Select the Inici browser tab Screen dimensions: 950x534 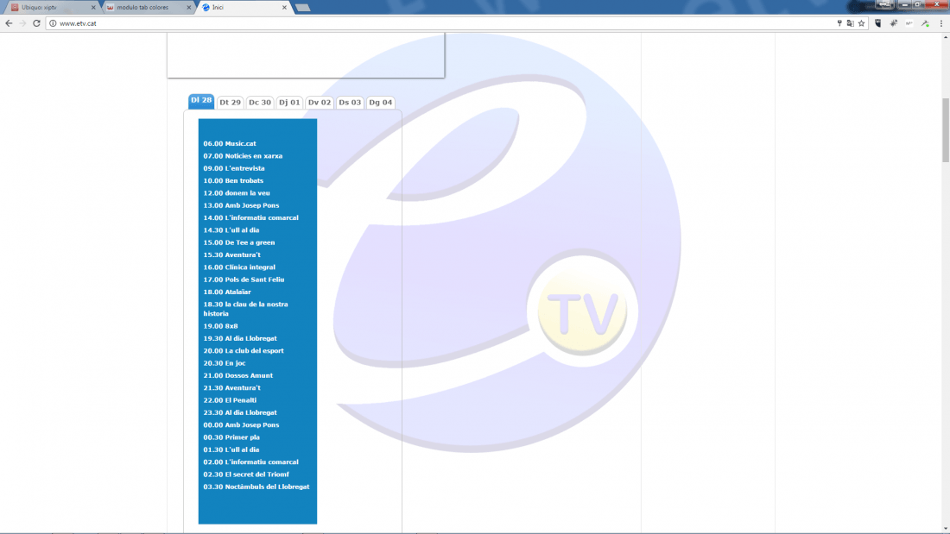(x=243, y=7)
